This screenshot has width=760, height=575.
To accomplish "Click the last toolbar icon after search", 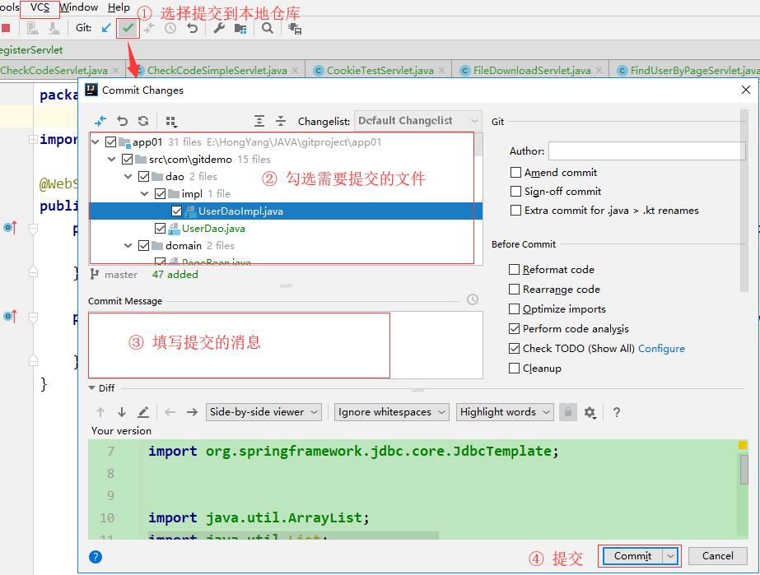I will [295, 29].
